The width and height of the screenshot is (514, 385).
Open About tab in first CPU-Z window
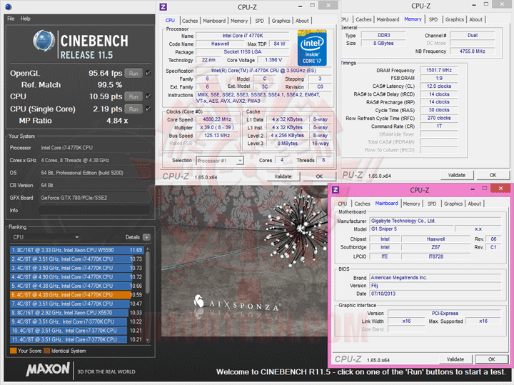point(302,21)
